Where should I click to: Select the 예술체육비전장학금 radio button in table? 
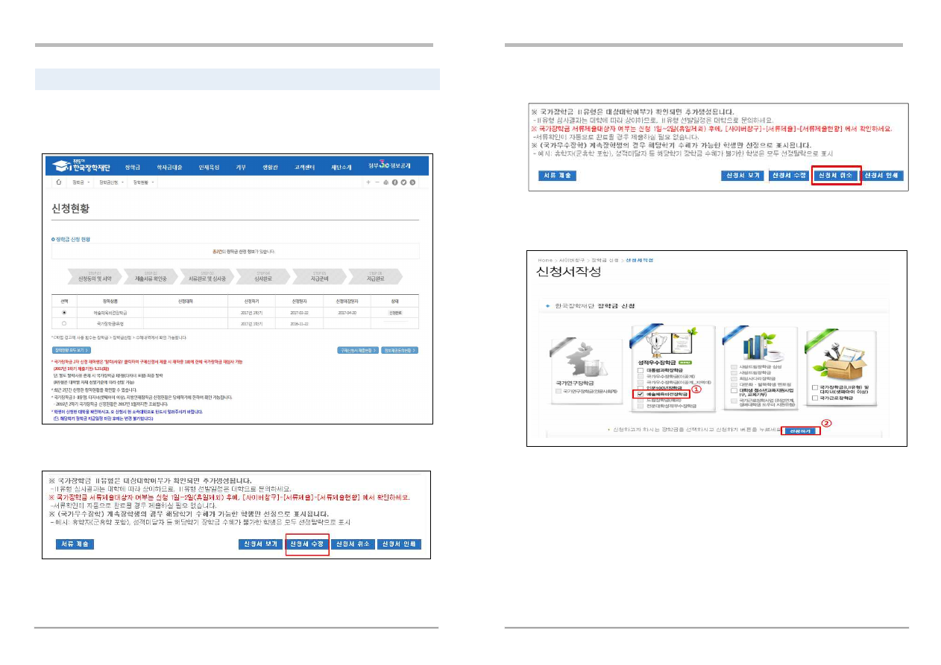click(x=64, y=313)
